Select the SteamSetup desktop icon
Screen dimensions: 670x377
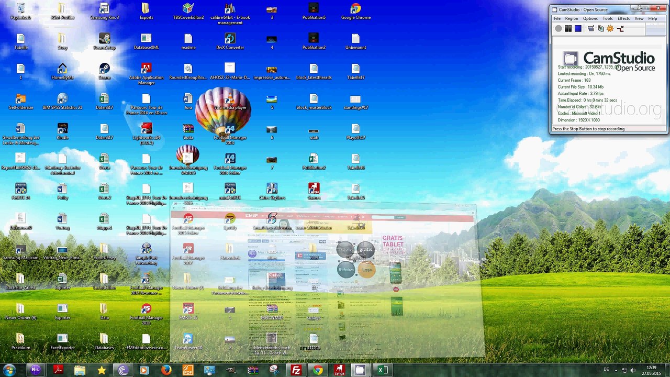pyautogui.click(x=104, y=41)
